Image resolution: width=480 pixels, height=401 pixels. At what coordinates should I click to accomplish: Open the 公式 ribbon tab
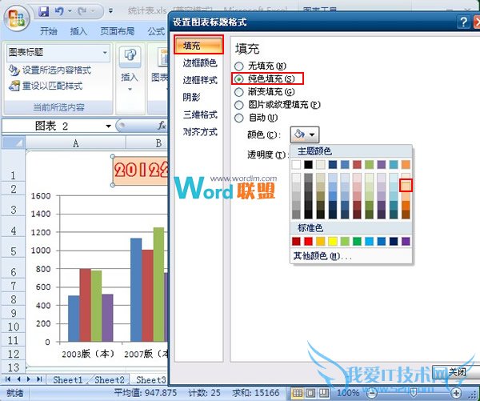coord(156,31)
